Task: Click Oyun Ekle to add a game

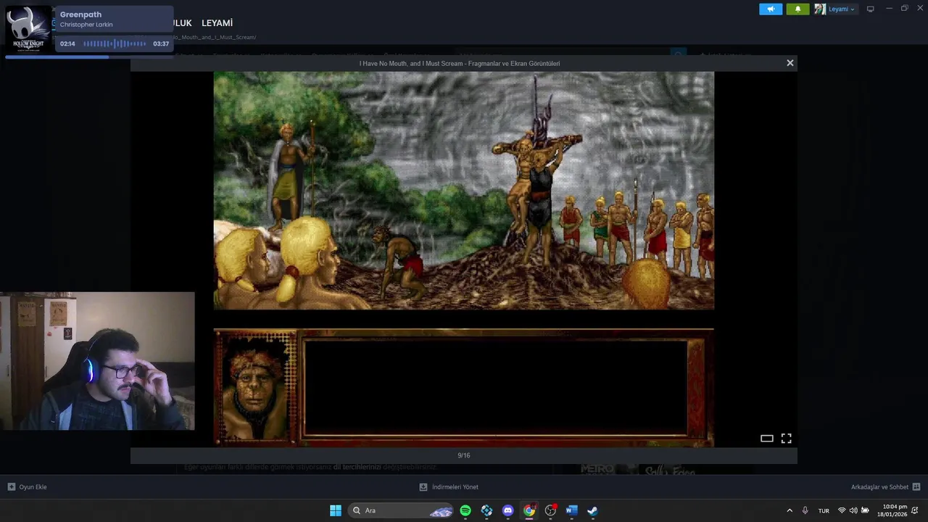Action: [27, 487]
